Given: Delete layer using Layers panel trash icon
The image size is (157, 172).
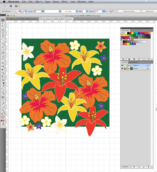Looking at the screenshot, I should [x=148, y=167].
